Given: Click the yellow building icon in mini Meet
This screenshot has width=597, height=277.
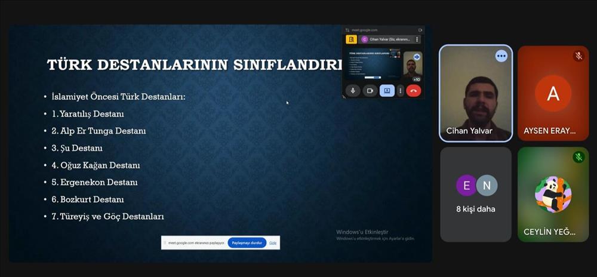Looking at the screenshot, I should 352,39.
